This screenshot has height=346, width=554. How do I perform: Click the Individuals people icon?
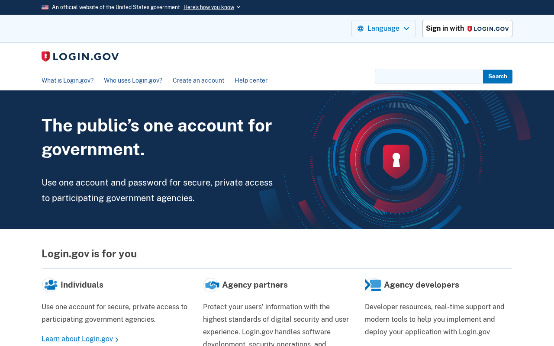point(50,285)
